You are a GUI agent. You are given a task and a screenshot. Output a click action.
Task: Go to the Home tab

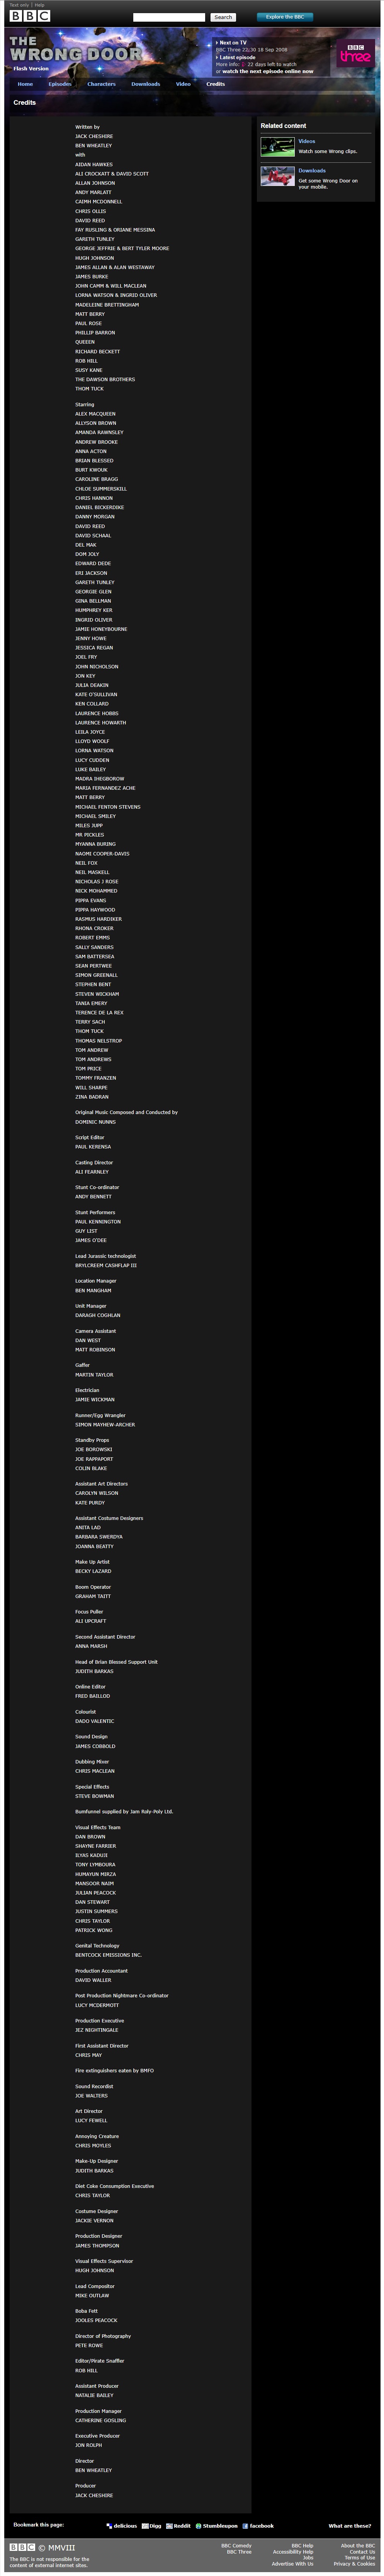click(25, 84)
